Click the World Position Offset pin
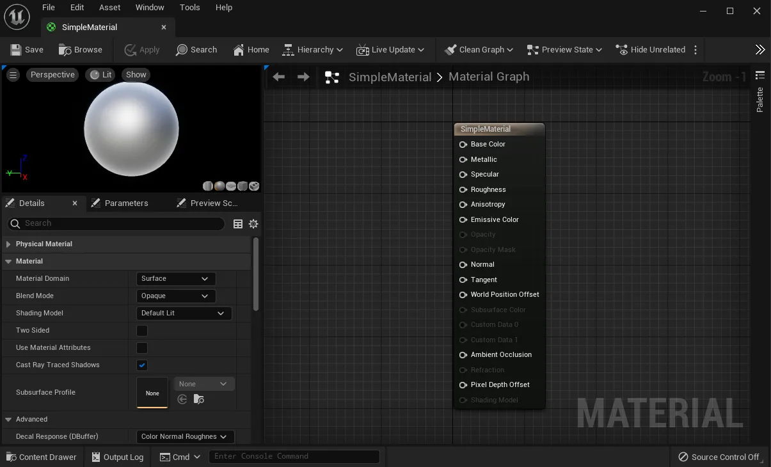This screenshot has width=771, height=467. click(x=463, y=294)
